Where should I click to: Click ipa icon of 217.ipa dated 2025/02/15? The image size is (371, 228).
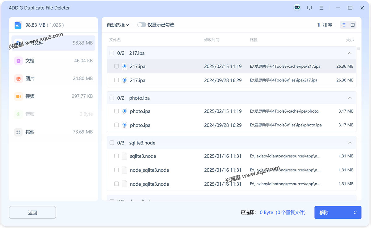click(x=125, y=66)
